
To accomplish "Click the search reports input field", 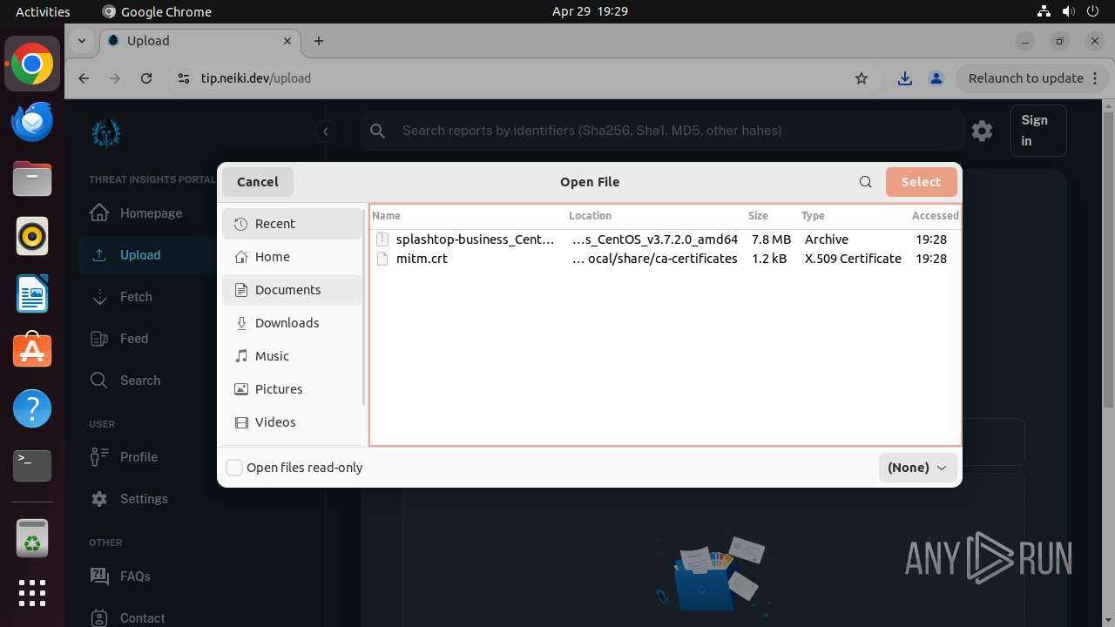I will pos(662,131).
